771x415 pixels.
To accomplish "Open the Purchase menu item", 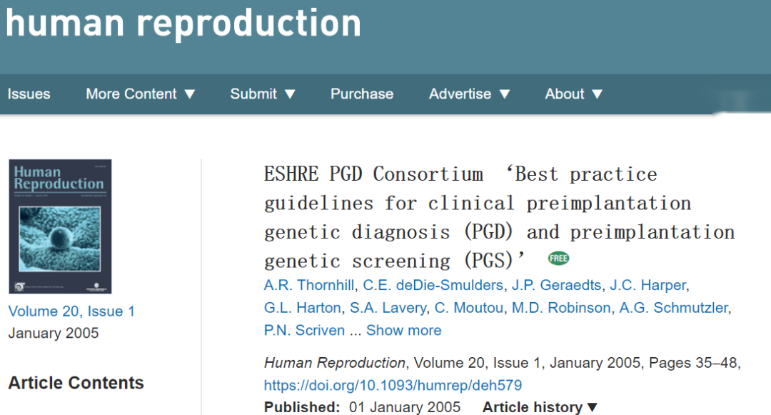I will [362, 94].
